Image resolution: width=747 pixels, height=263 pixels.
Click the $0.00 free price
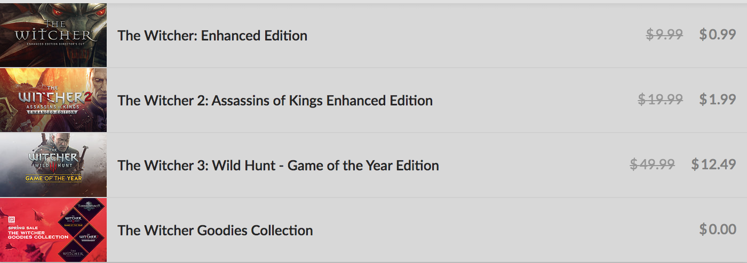[718, 229]
